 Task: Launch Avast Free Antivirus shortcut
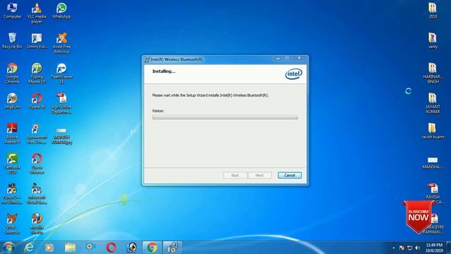61,43
